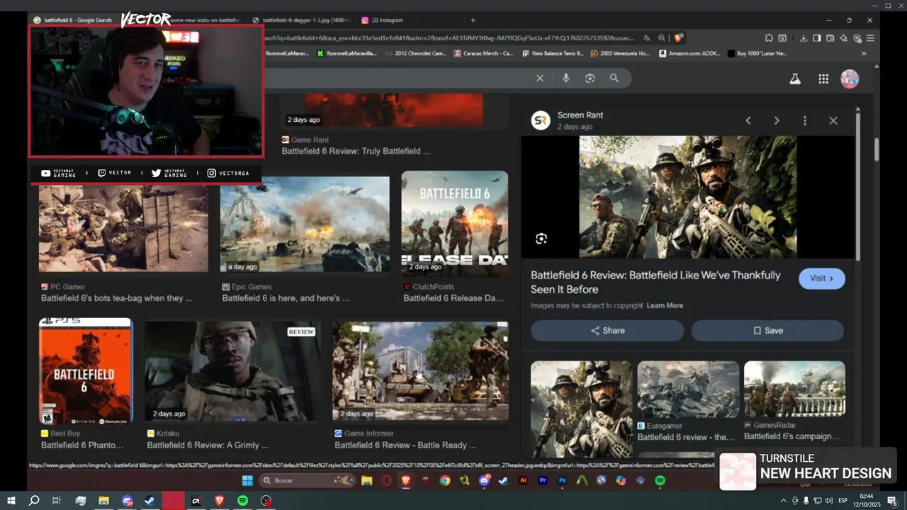The width and height of the screenshot is (907, 510).
Task: Open Brave Leo AI icon
Action: coord(844,38)
